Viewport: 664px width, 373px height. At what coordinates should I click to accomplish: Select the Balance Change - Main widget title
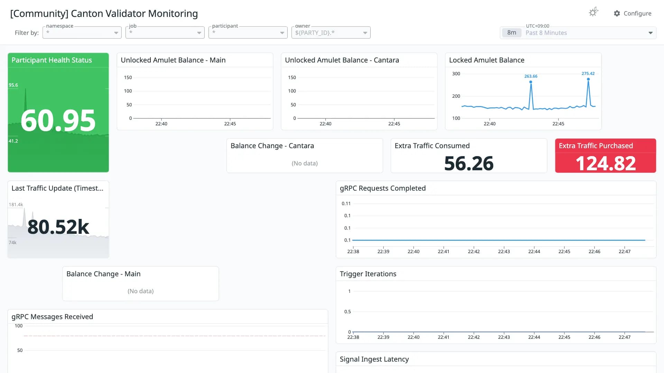(103, 274)
